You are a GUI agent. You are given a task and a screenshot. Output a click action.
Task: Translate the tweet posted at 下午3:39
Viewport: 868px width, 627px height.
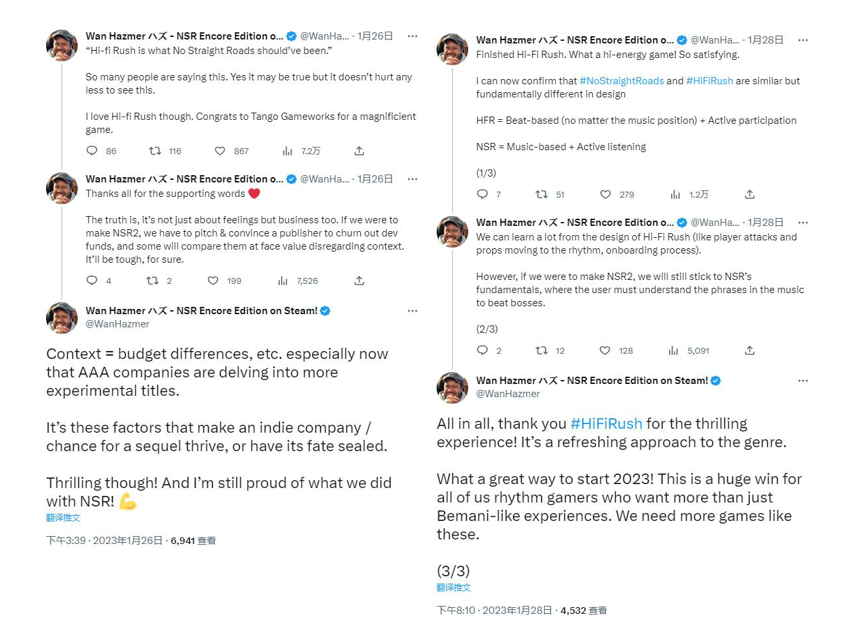[x=63, y=518]
